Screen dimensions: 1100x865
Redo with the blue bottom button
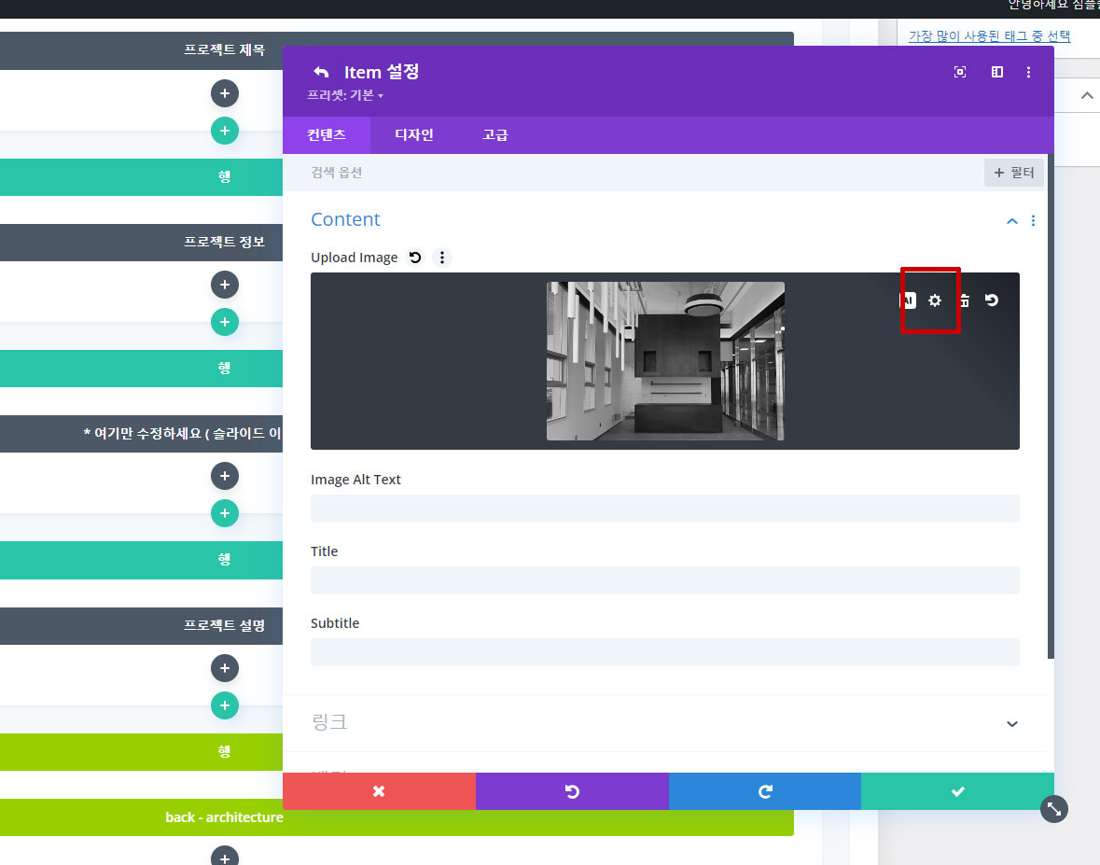[x=765, y=791]
